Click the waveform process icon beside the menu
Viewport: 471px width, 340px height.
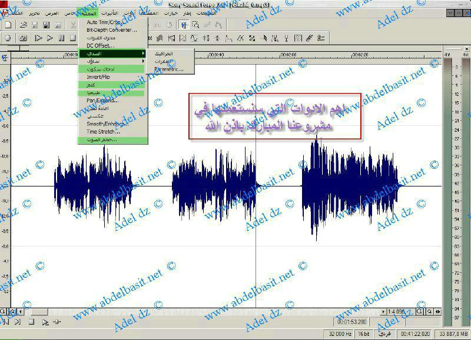tap(160, 38)
